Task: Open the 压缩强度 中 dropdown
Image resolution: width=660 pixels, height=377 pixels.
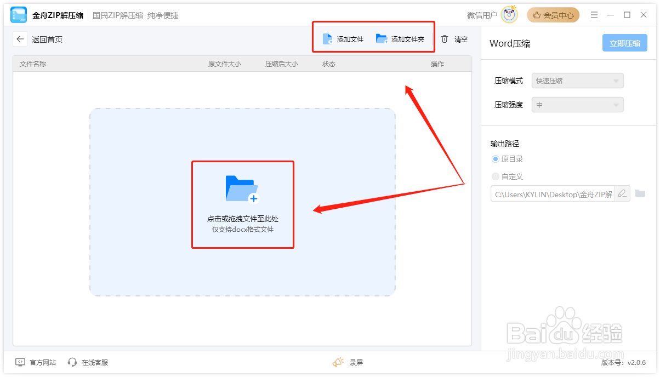Action: pos(578,105)
